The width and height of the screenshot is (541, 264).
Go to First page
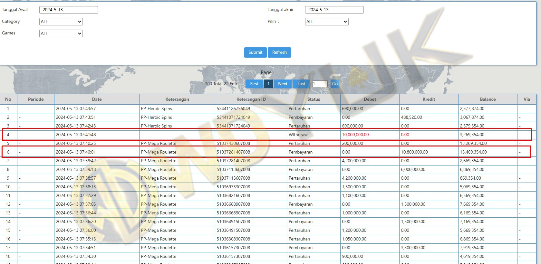254,84
